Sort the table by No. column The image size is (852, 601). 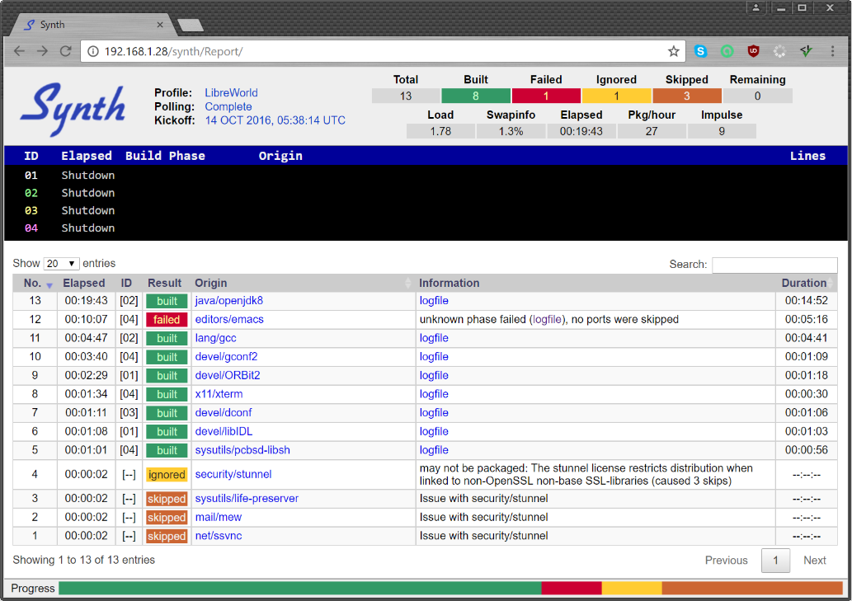click(35, 283)
